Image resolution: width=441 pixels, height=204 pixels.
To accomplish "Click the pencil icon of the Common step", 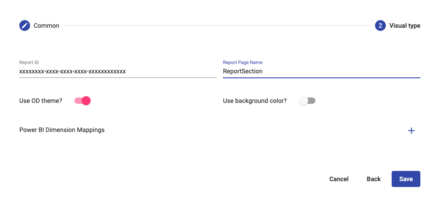I will [x=25, y=25].
